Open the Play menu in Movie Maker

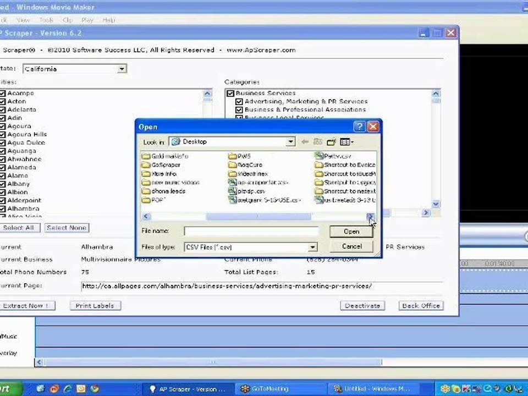click(x=87, y=20)
